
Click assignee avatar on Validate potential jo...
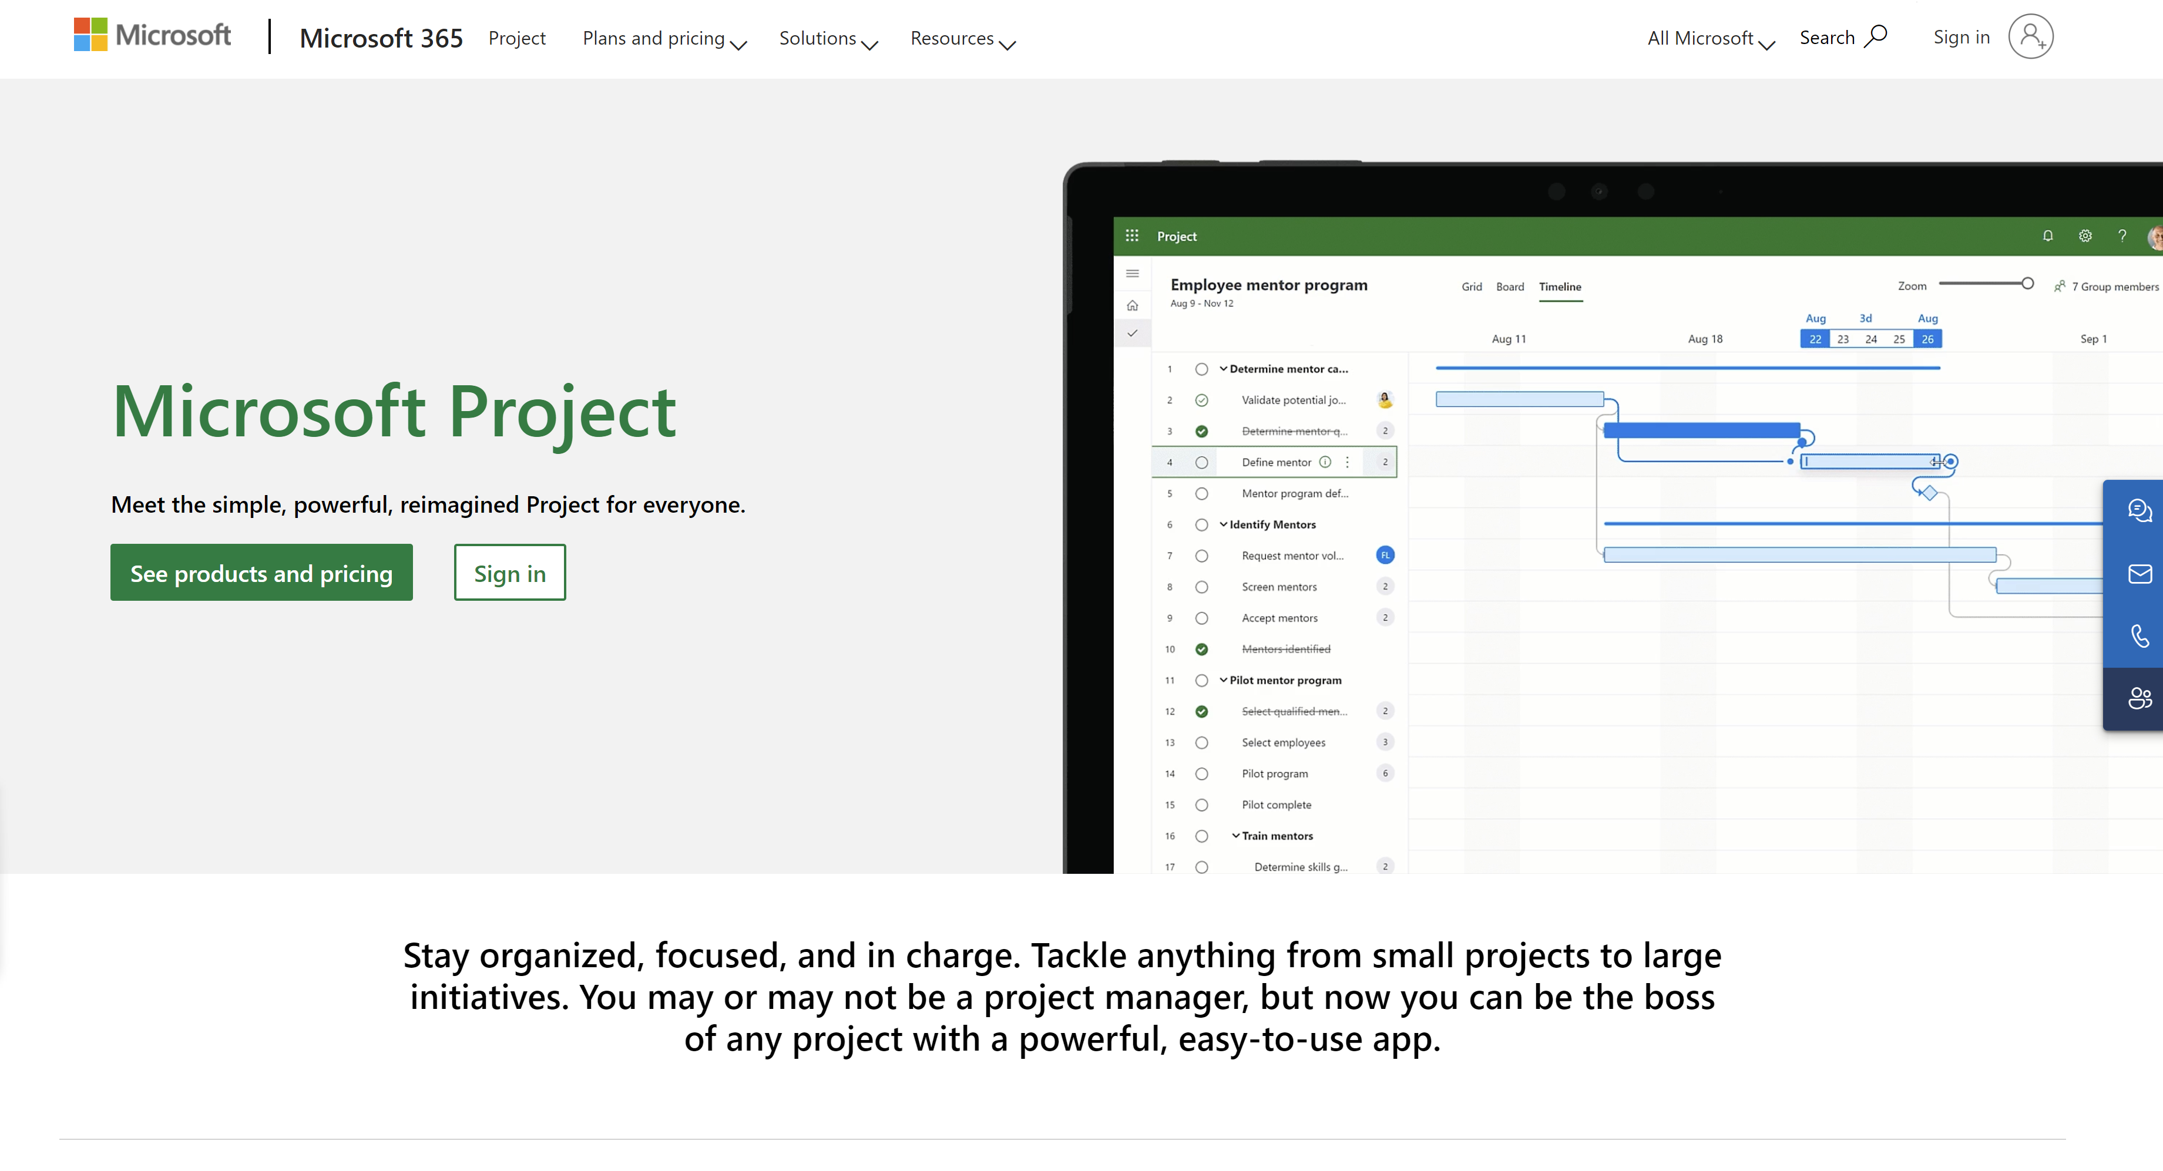[1385, 399]
